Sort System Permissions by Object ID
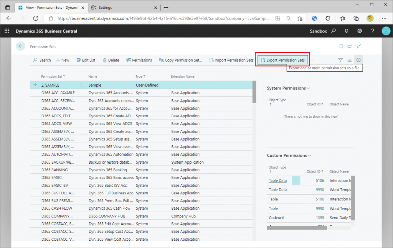This screenshot has height=248, width=393. 315,104
